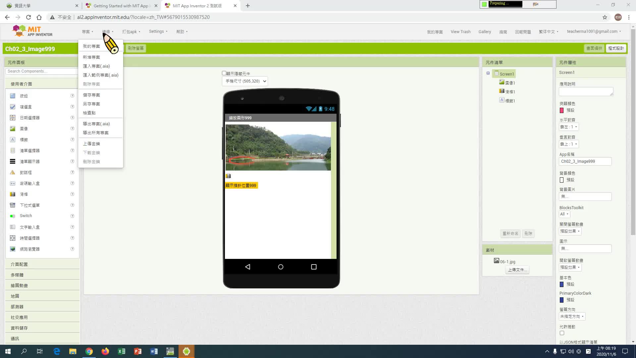Click the remove screen button
This screenshot has width=636, height=358.
point(136,48)
